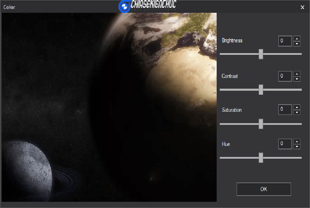
Task: Focus the Hue value field
Action: click(x=285, y=144)
